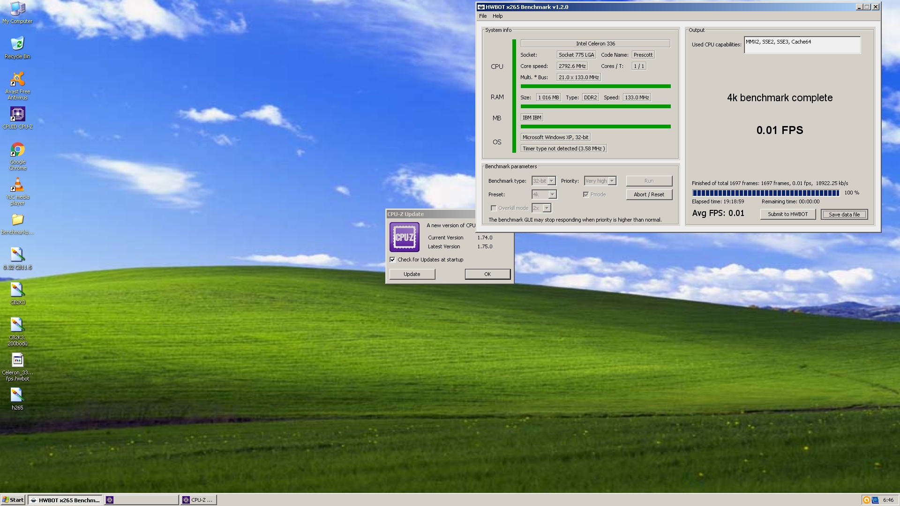Click the Prescott code name value
Viewport: 900px width, 506px height.
point(643,55)
